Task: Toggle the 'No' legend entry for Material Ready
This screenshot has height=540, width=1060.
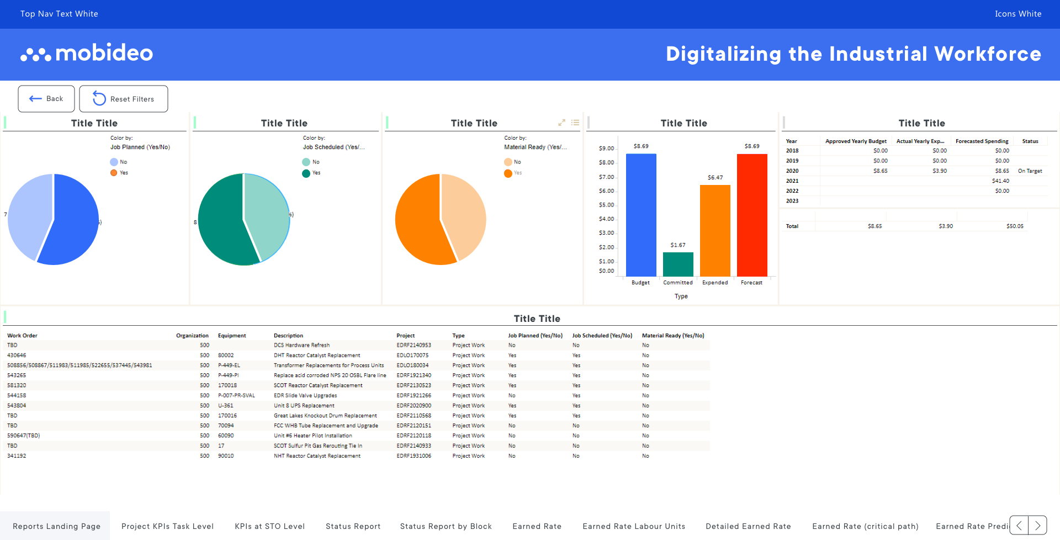Action: coord(513,162)
